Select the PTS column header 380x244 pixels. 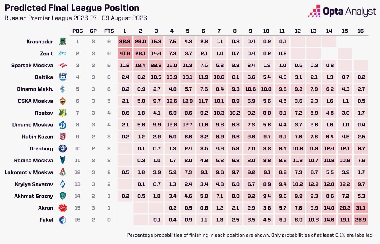click(x=109, y=31)
